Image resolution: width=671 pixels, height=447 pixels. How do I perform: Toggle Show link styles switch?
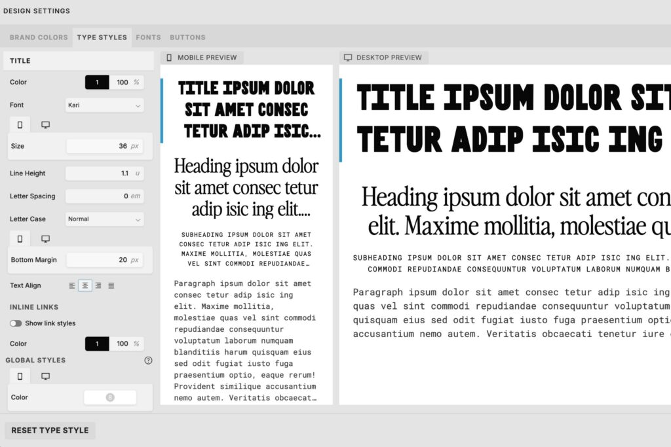tap(16, 323)
